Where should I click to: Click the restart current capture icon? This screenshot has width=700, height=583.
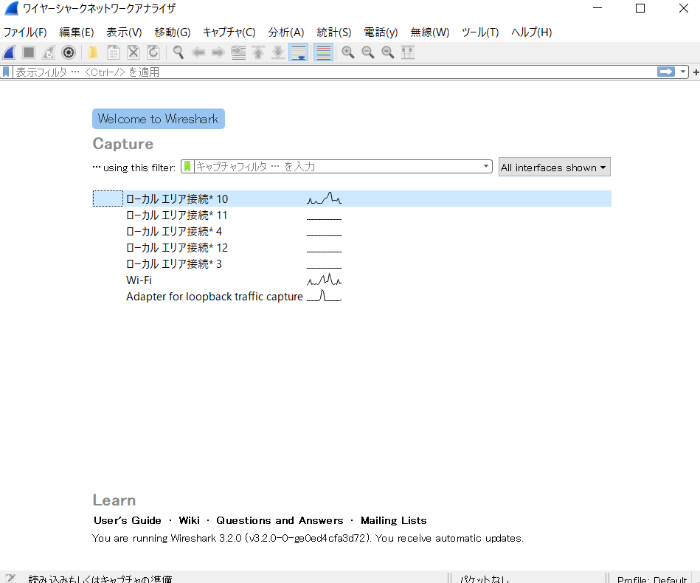pyautogui.click(x=48, y=52)
